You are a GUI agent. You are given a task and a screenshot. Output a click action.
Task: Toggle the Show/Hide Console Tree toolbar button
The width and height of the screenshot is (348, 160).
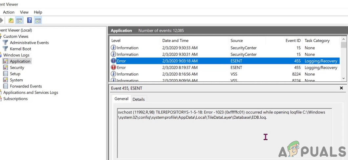20,21
